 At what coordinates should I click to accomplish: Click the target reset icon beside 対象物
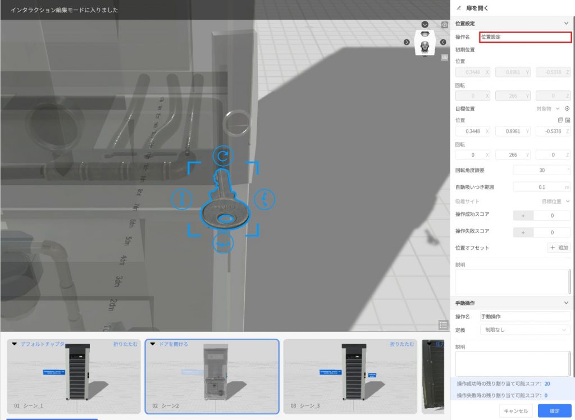(x=567, y=108)
